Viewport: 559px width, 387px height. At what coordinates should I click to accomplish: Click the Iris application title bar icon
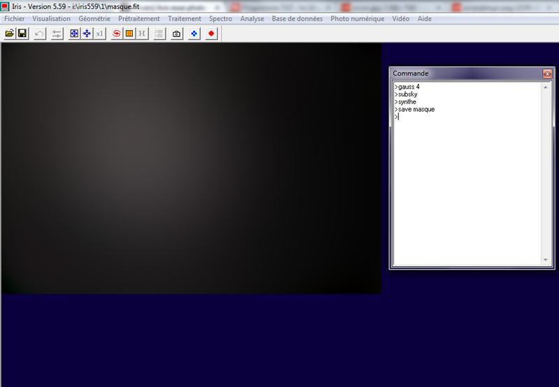5,6
